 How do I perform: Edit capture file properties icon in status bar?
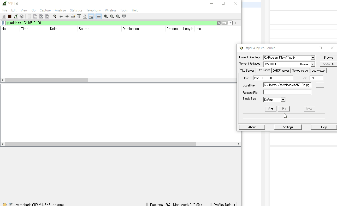(11, 204)
